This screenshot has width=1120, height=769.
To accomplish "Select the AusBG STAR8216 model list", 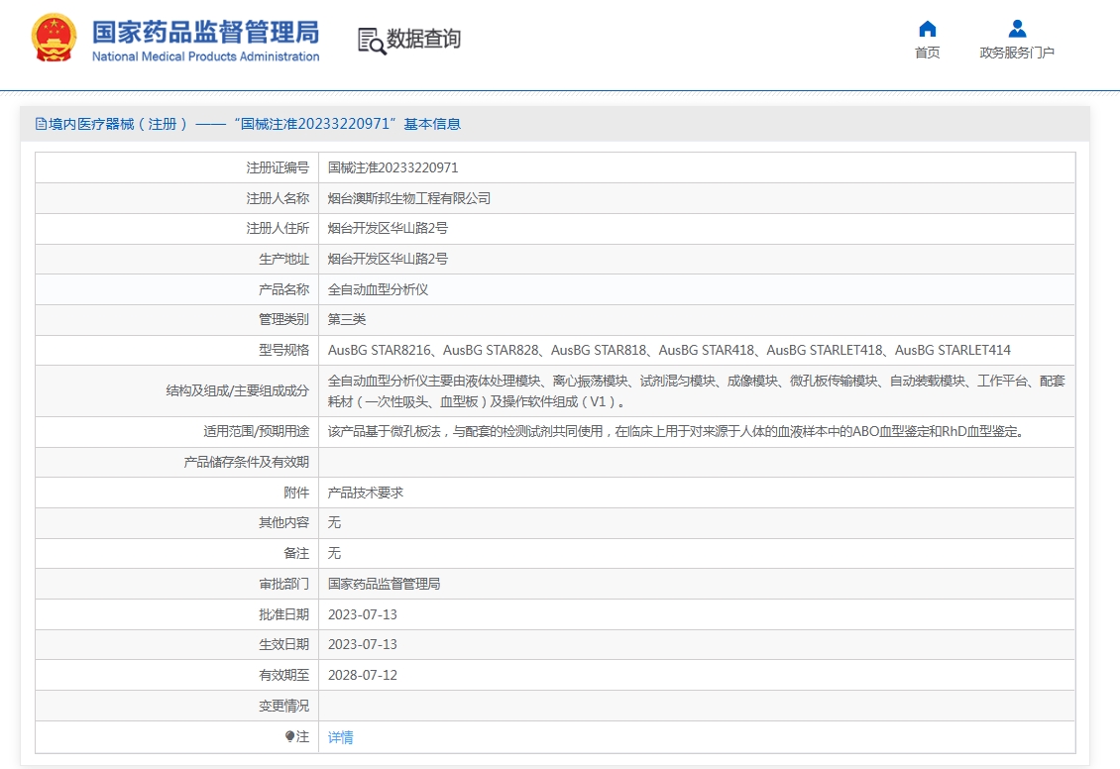I will pyautogui.click(x=669, y=351).
